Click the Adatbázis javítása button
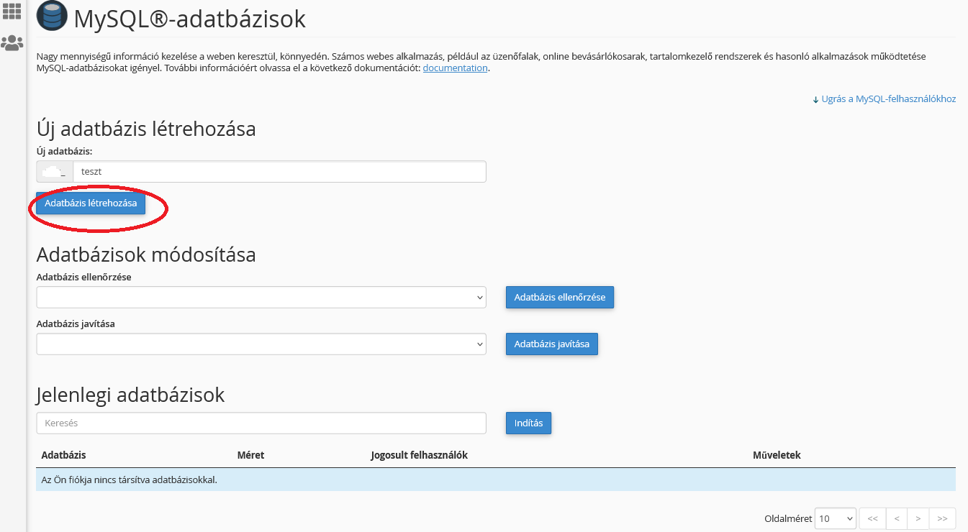The image size is (968, 532). click(552, 344)
